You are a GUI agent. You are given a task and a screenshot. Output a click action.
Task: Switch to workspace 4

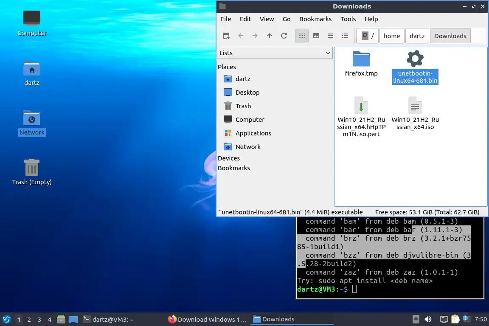50,320
